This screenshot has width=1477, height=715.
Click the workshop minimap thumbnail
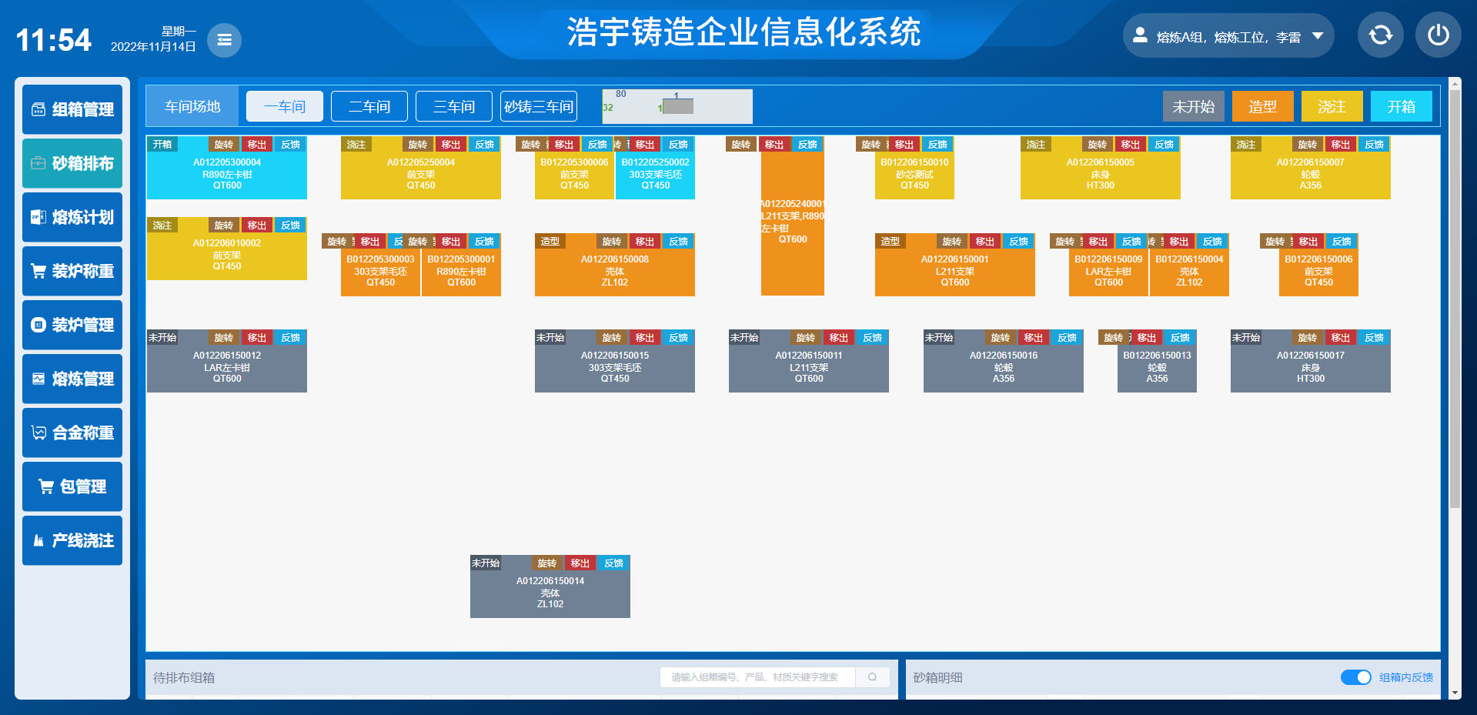click(x=677, y=106)
